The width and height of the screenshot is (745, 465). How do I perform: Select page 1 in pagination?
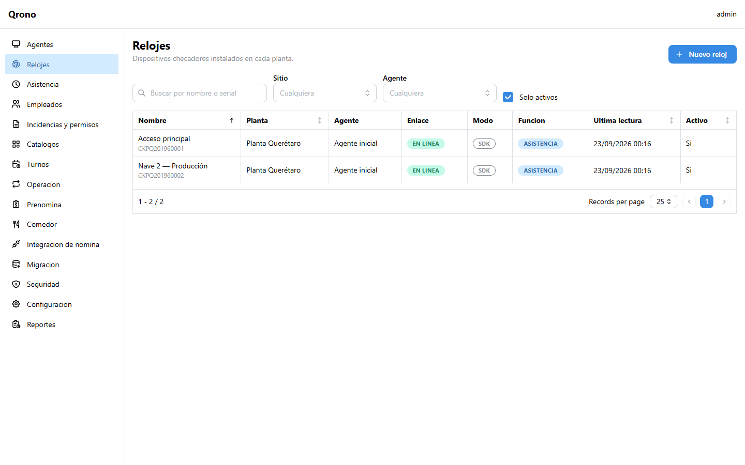[x=707, y=202]
